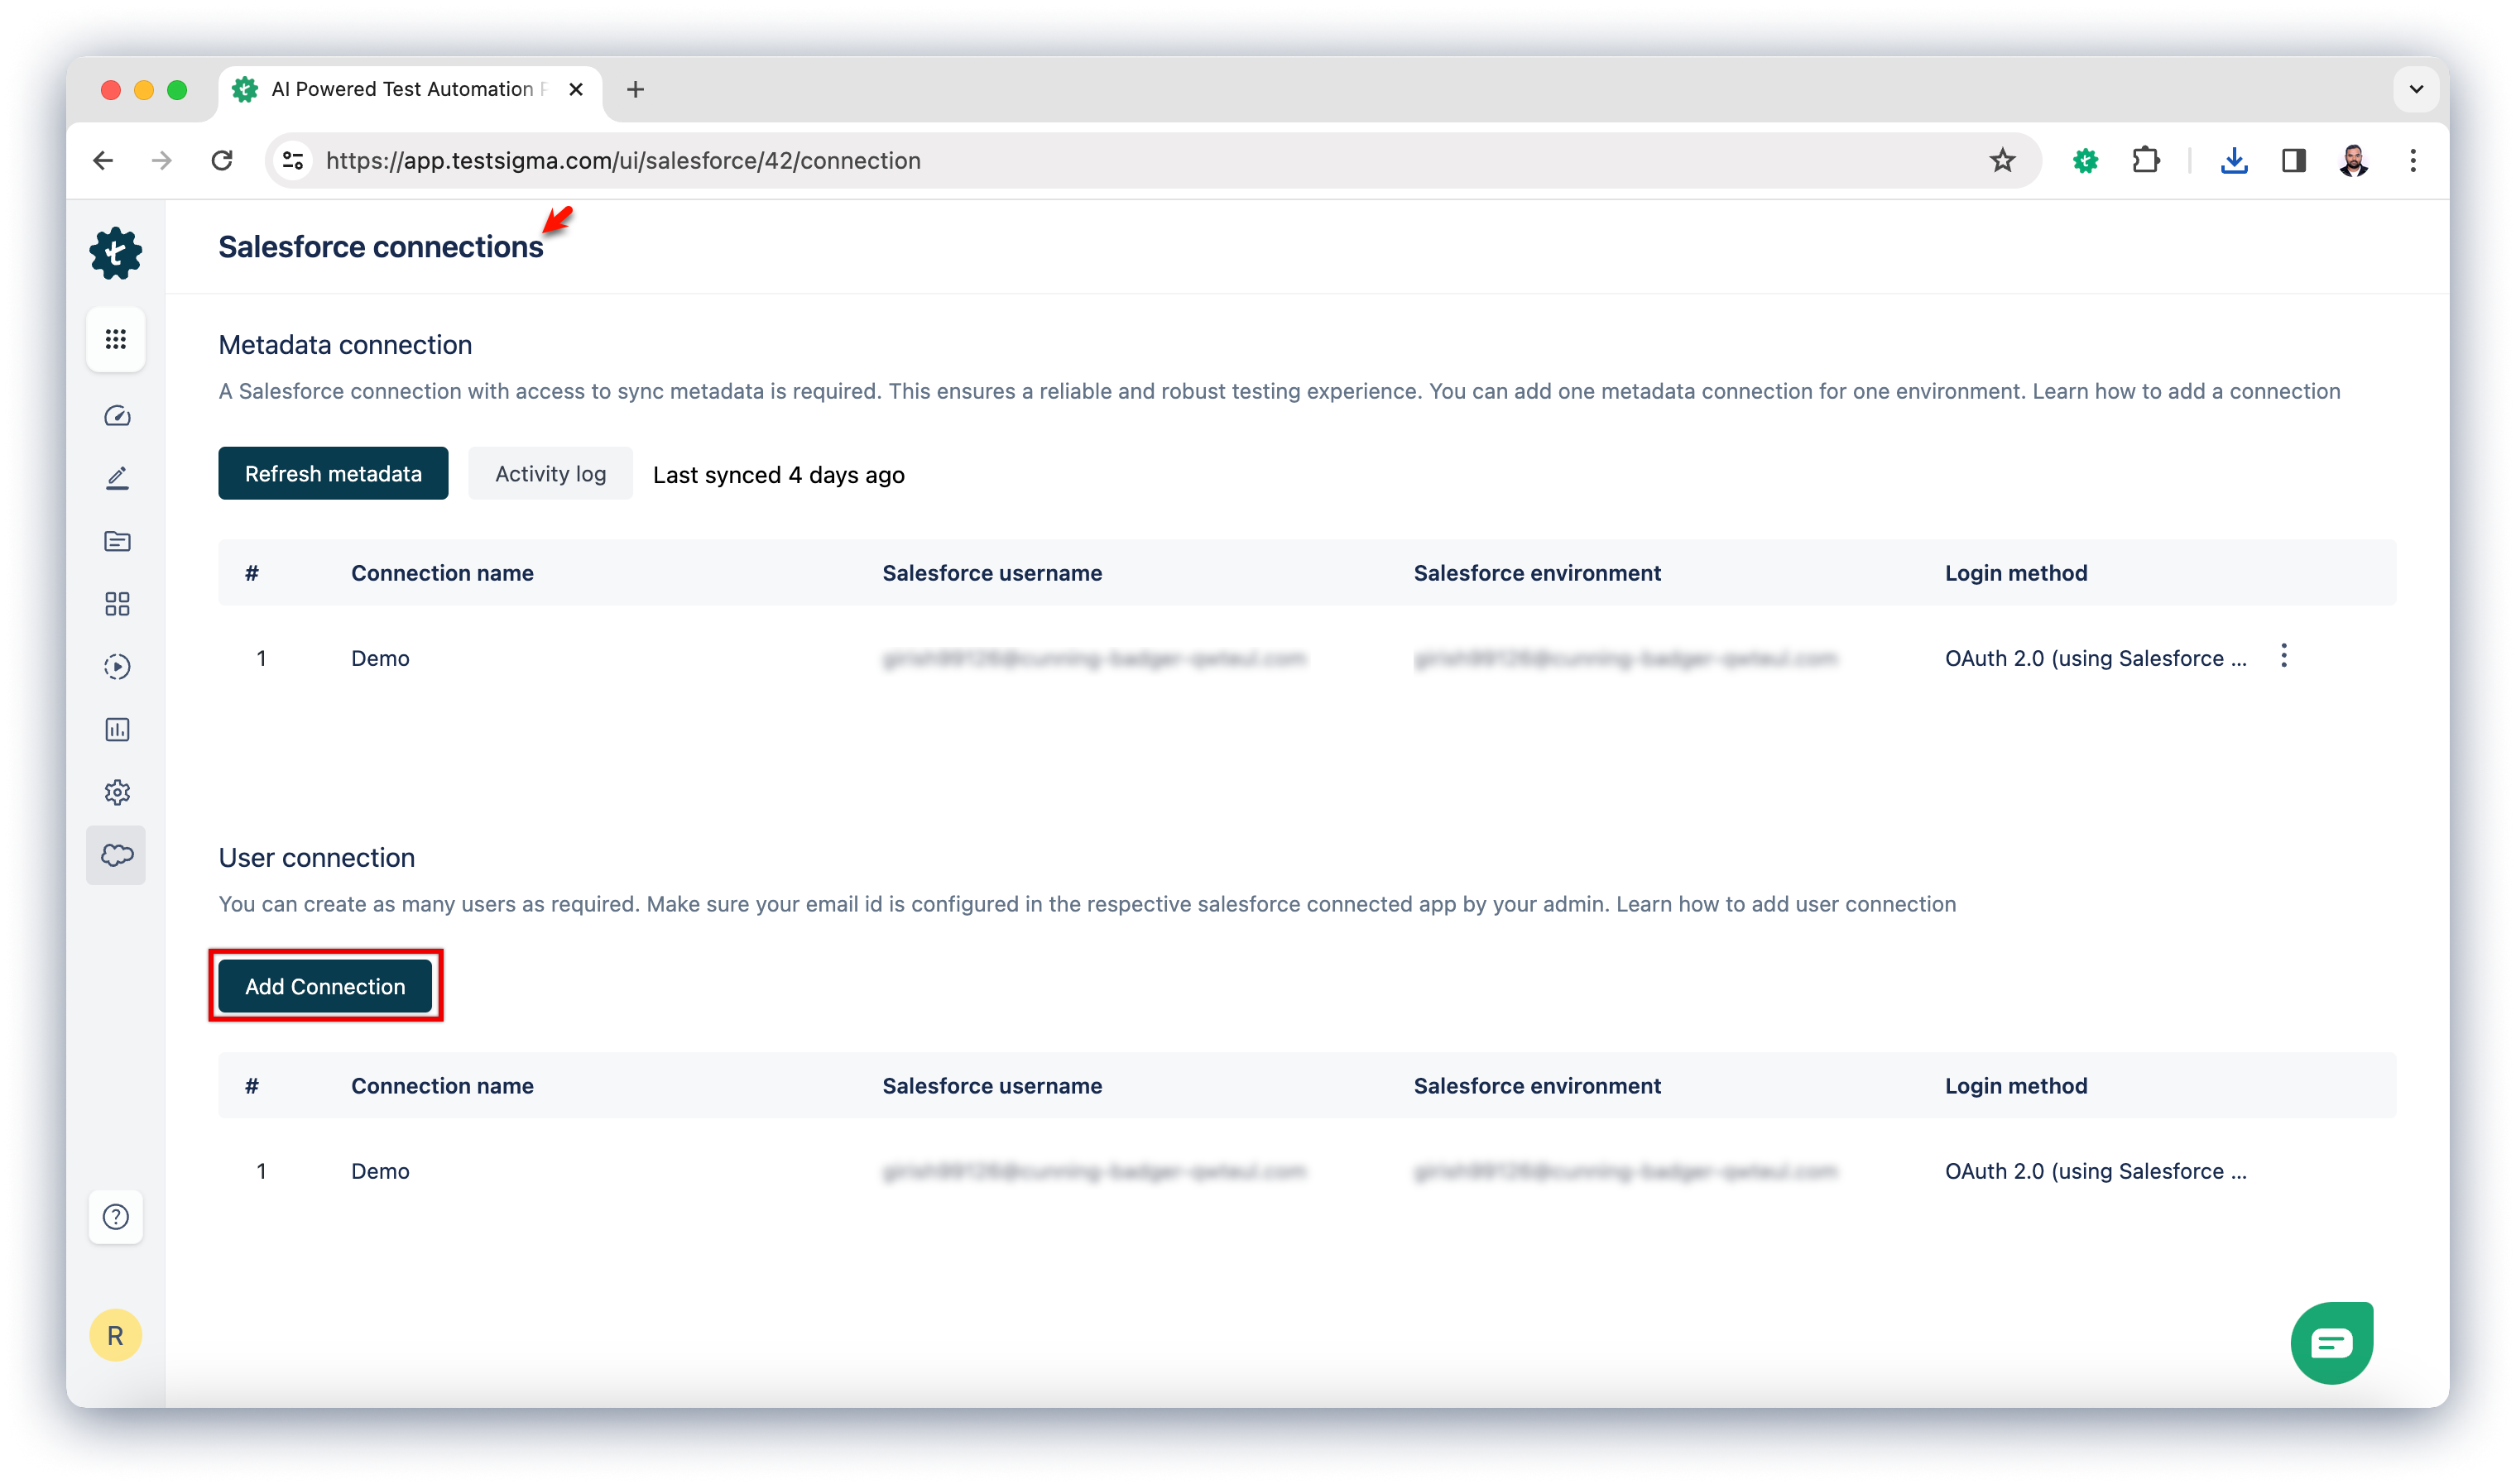The image size is (2516, 1484).
Task: Open the run results play icon
Action: click(117, 667)
